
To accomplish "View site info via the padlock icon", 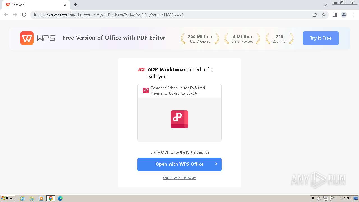I will (35, 15).
